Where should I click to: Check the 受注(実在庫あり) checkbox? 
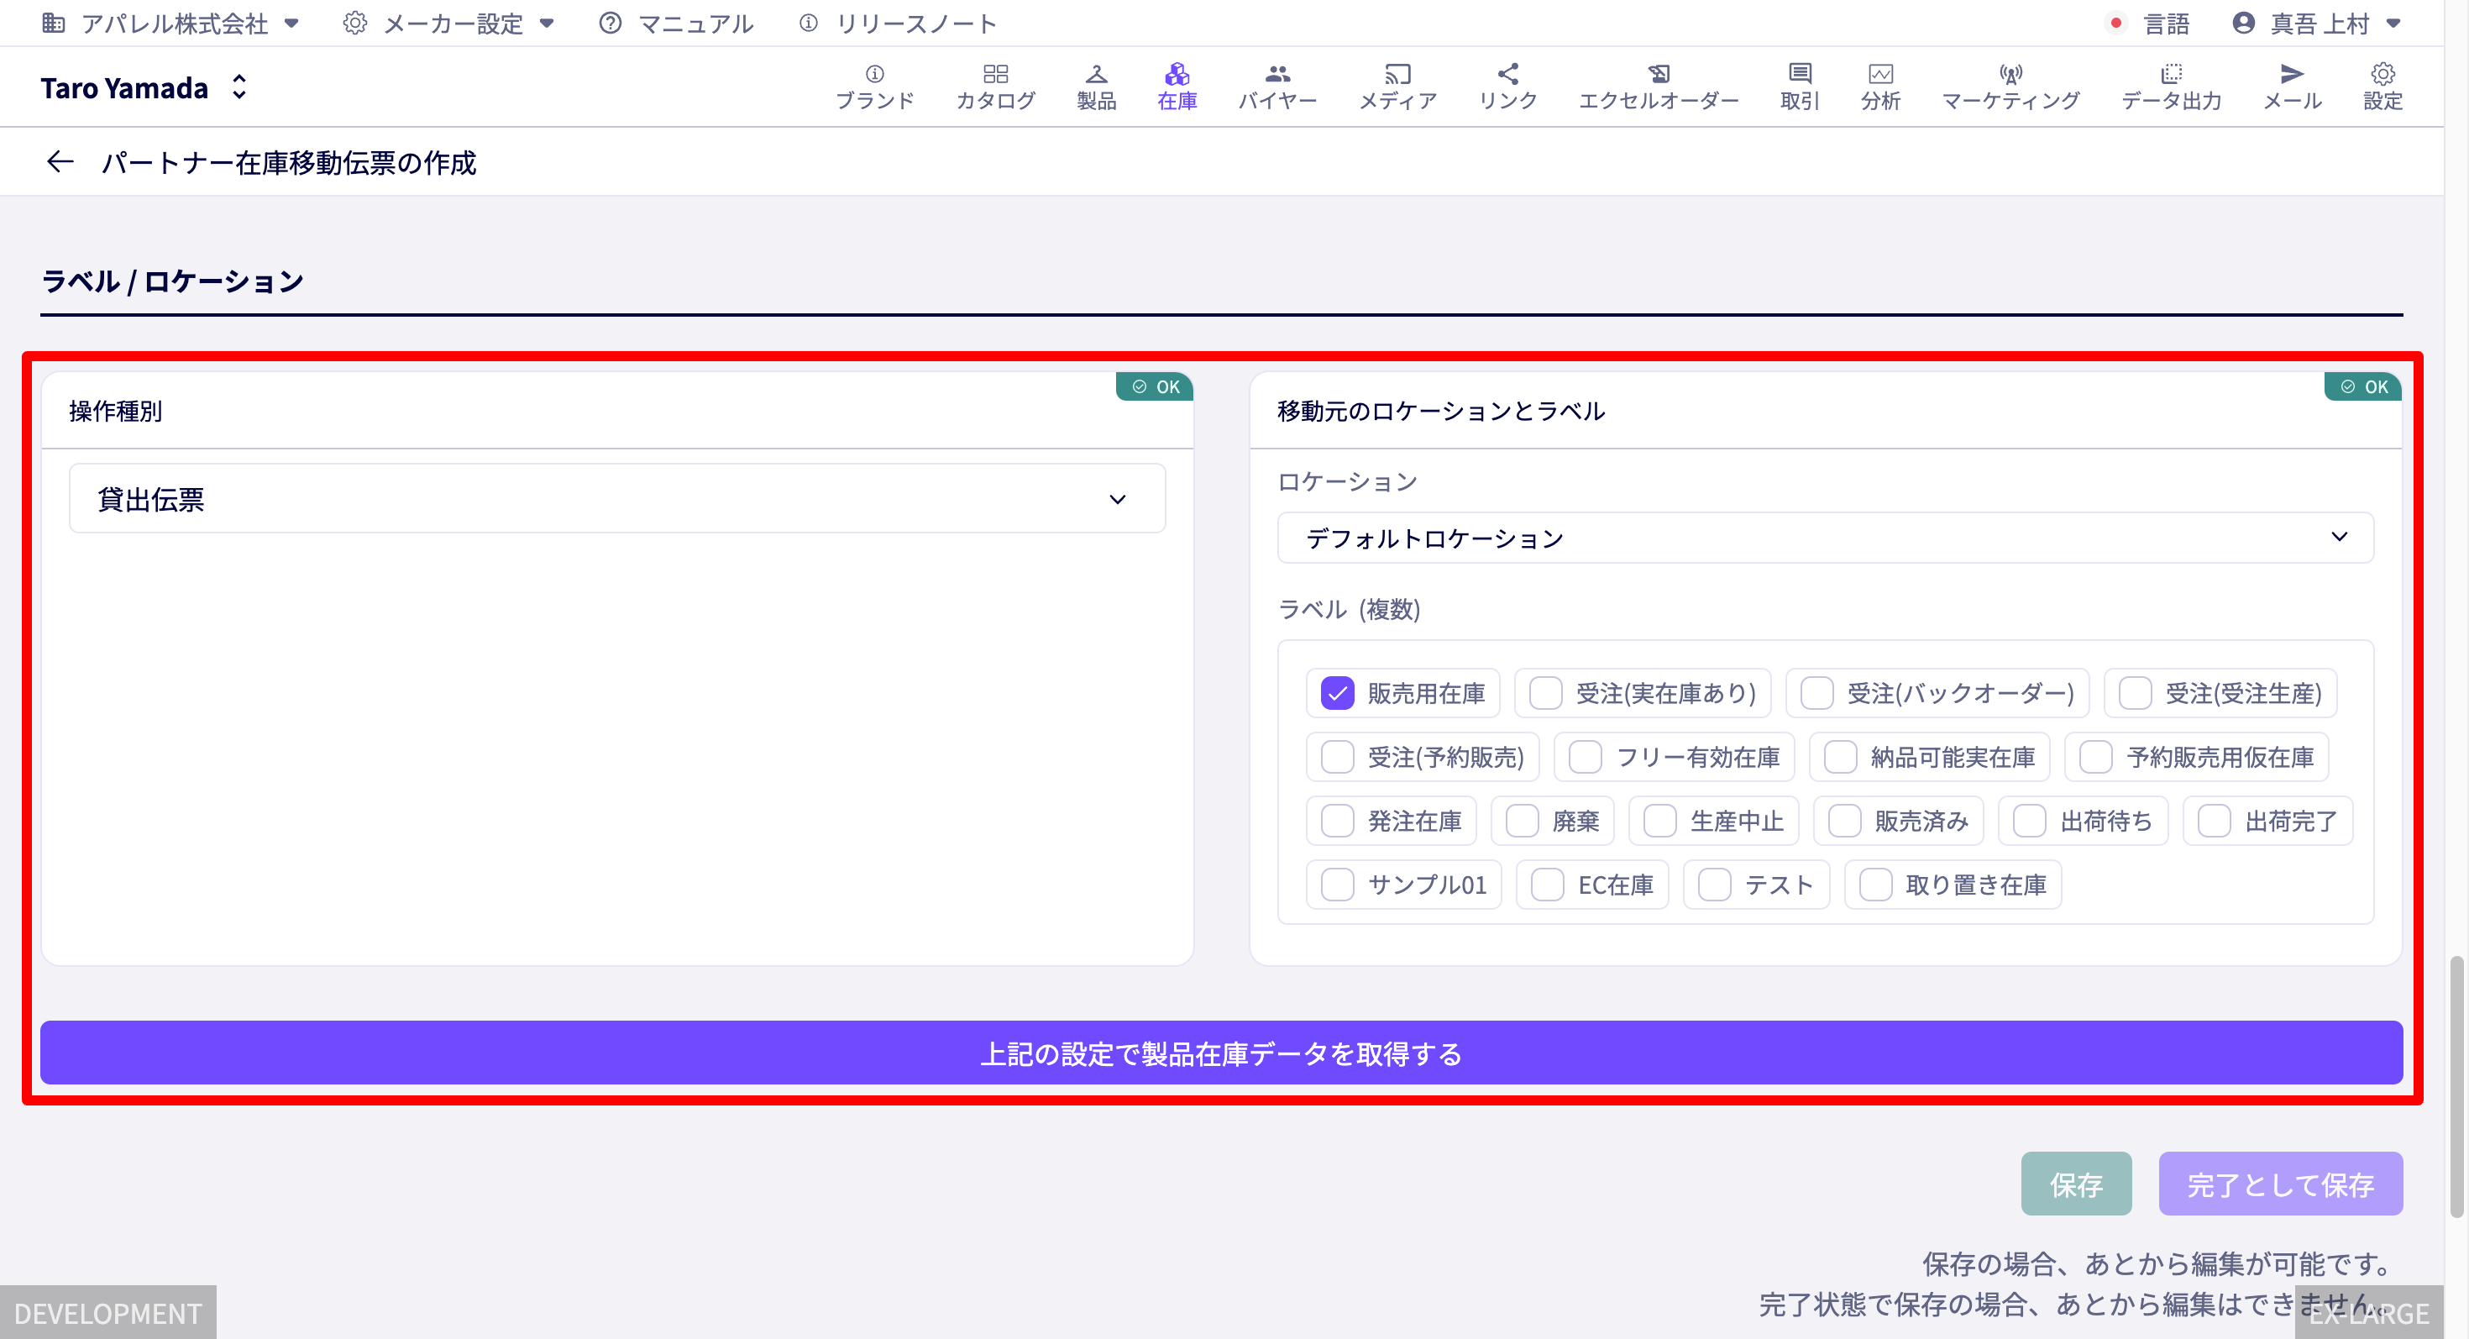pyautogui.click(x=1545, y=693)
